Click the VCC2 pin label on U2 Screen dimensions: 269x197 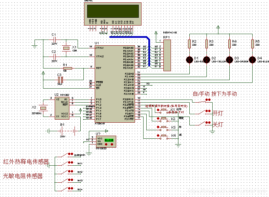pyautogui.click(x=64, y=114)
